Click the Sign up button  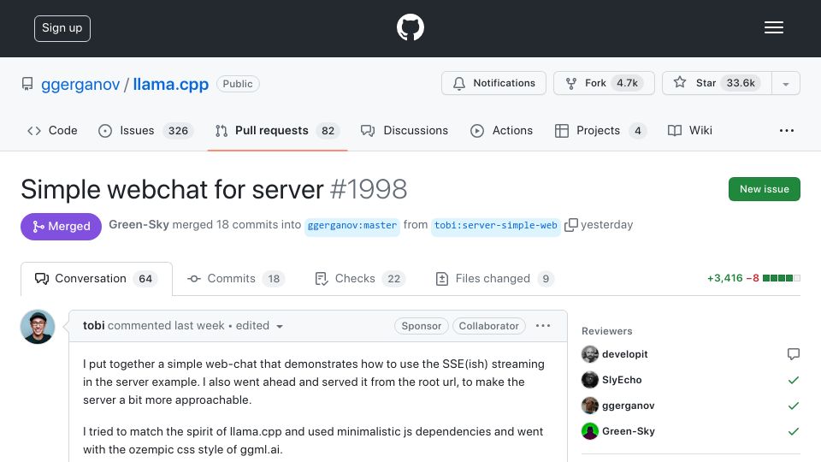[x=62, y=28]
